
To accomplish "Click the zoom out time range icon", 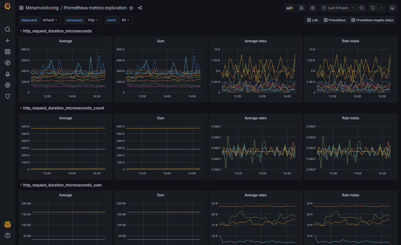I will click(x=361, y=8).
